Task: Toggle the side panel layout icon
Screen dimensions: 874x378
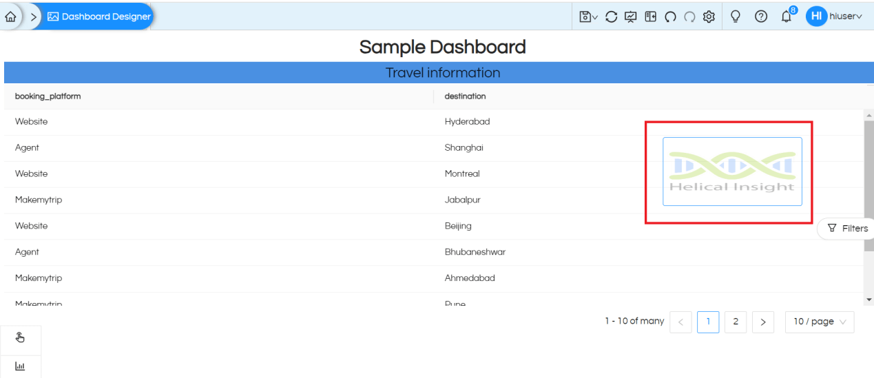Action: tap(650, 17)
